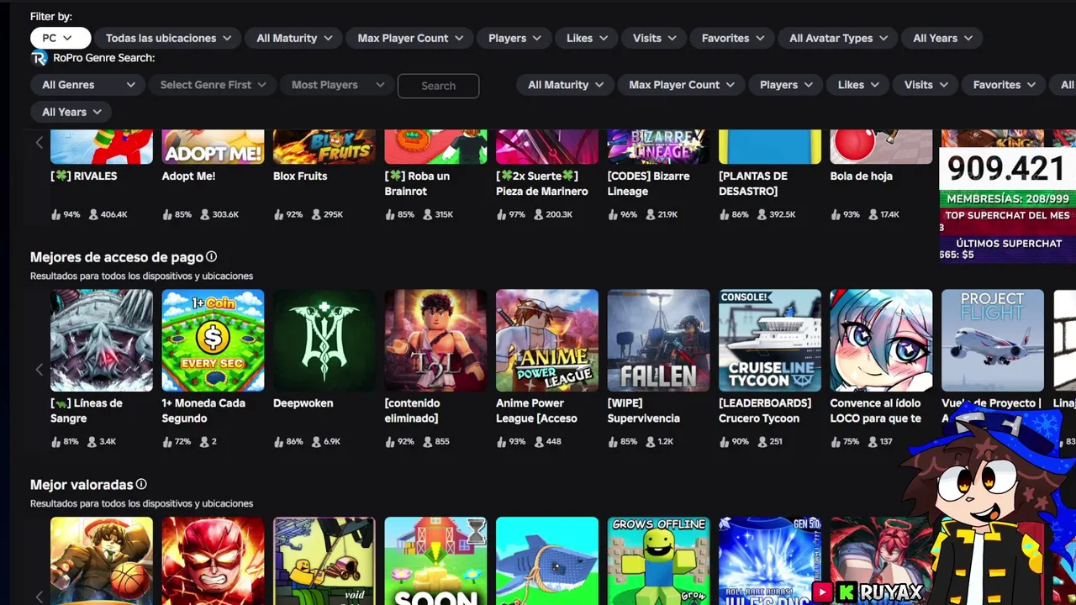Click the Mejores de acceso de pago heading
The height and width of the screenshot is (605, 1076).
pyautogui.click(x=117, y=256)
